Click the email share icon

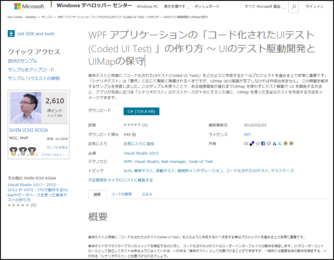coord(246,143)
